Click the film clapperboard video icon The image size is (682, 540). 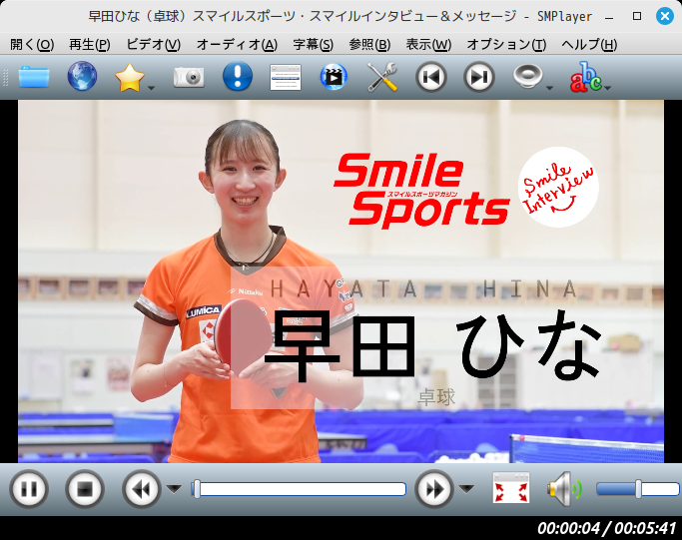(x=334, y=77)
